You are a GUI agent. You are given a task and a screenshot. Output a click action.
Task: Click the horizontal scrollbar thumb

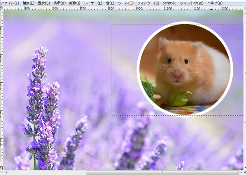point(162,172)
